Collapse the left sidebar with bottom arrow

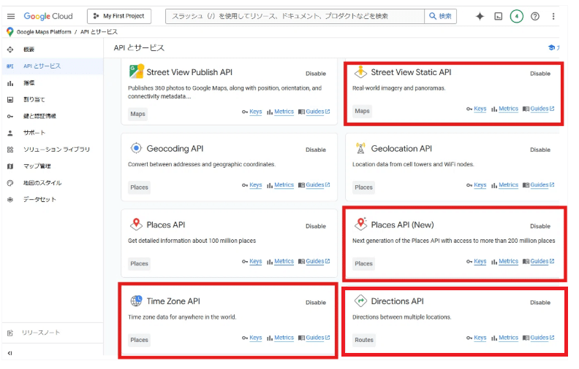(10, 353)
